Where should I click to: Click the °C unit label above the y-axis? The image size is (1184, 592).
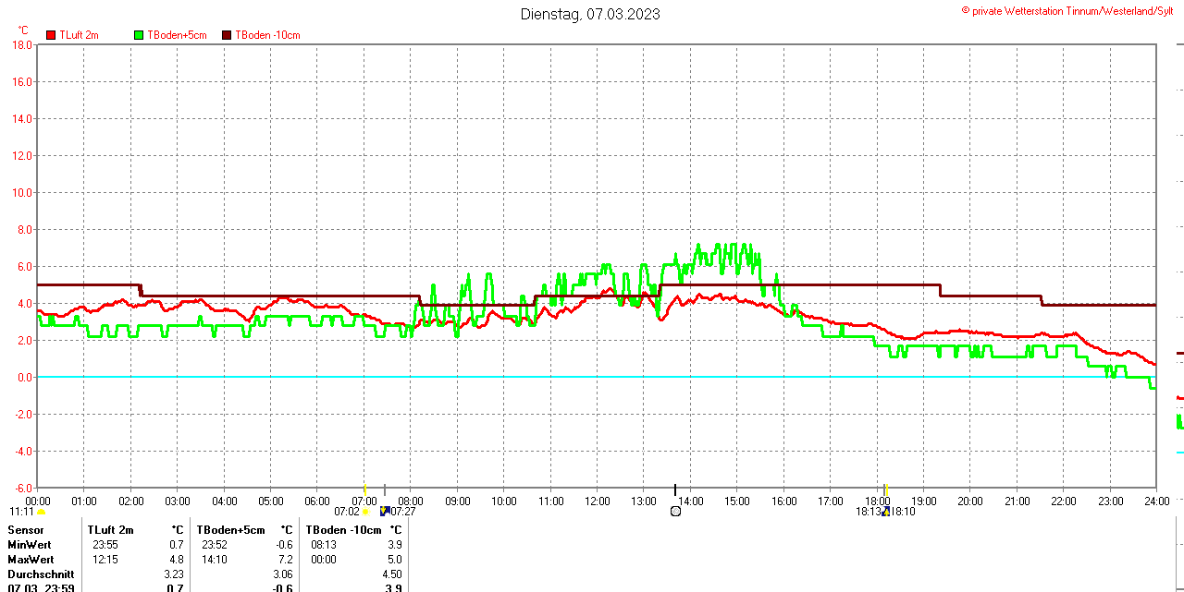(x=23, y=30)
